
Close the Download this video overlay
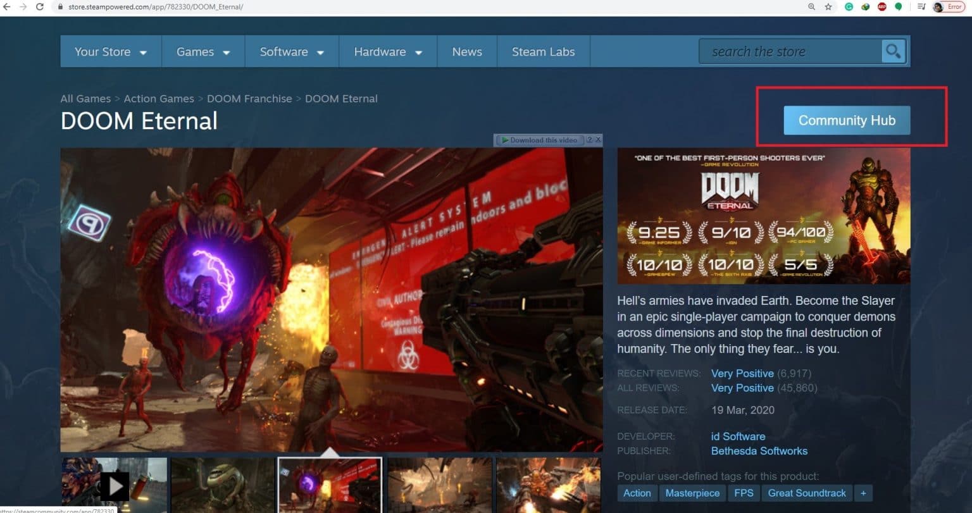(597, 140)
